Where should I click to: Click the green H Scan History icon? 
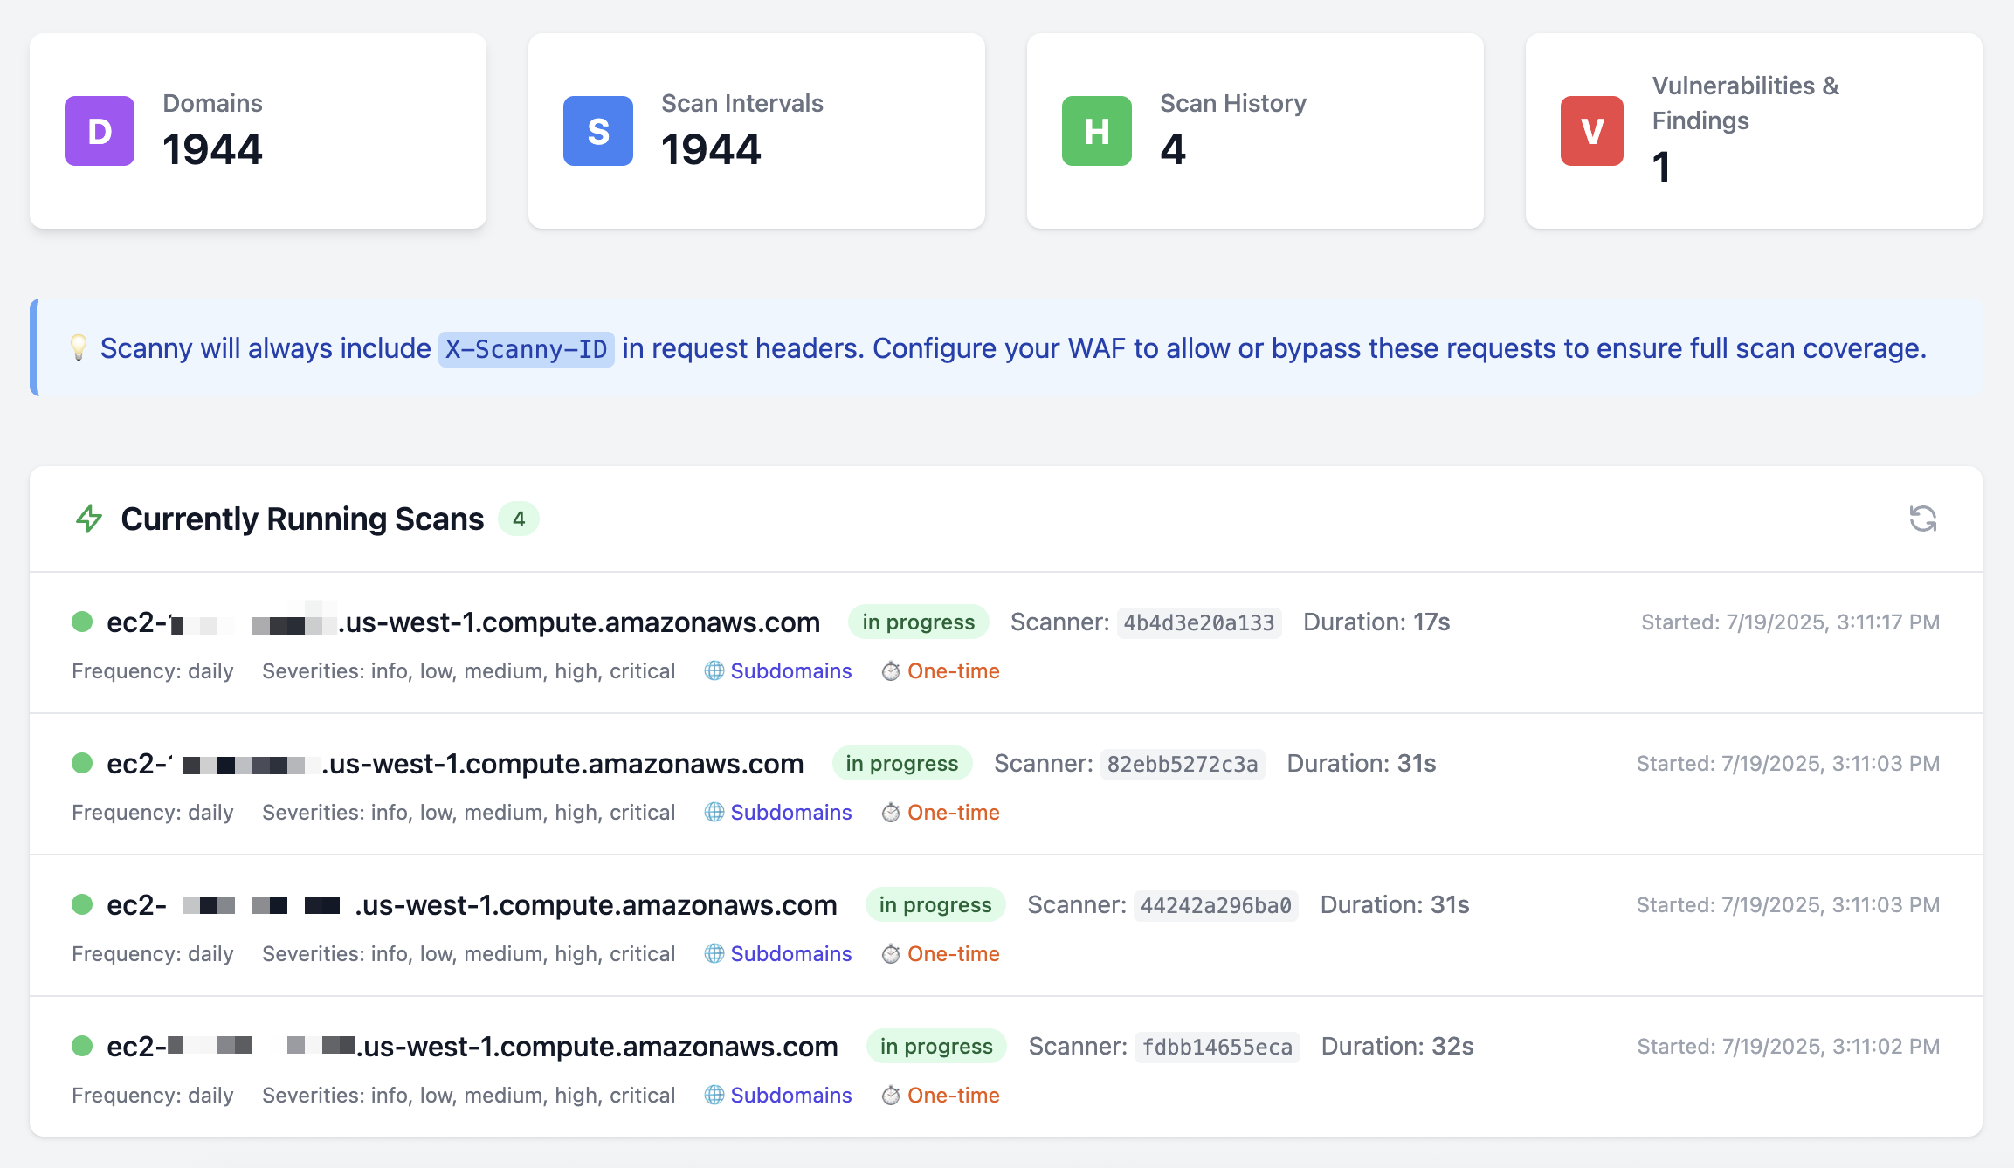coord(1097,131)
